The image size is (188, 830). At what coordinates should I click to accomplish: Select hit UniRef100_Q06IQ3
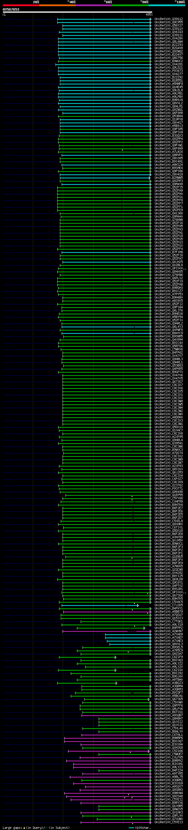[x=168, y=32]
